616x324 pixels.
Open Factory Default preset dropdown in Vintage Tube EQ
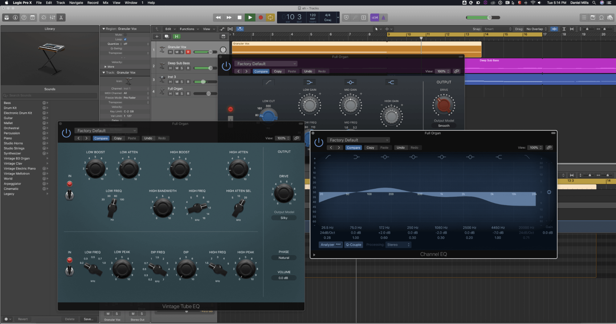106,131
